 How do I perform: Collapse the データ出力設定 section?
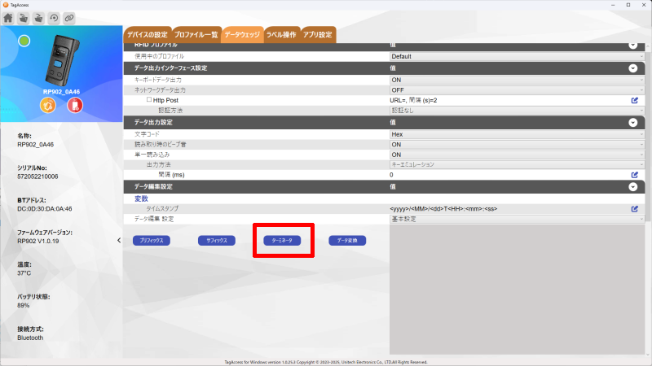[632, 122]
